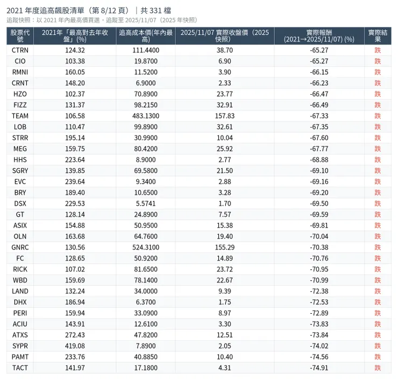This screenshot has height=380, width=398.
Task: Select the 實際報酬 column header
Action: [x=319, y=36]
